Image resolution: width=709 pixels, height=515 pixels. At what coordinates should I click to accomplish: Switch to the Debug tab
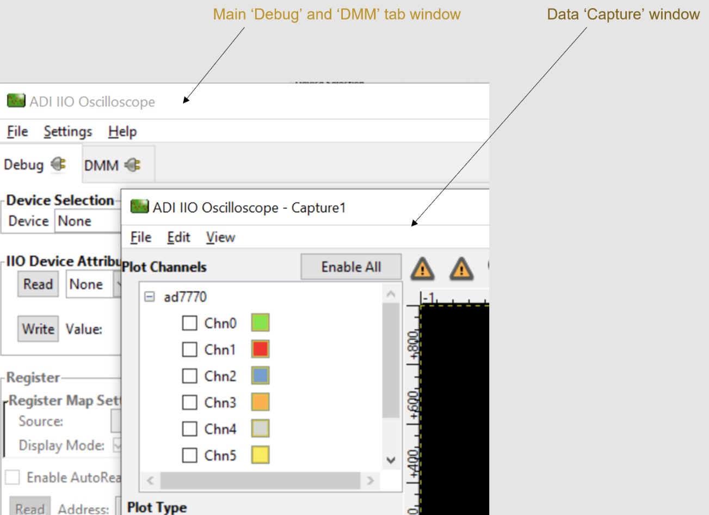pyautogui.click(x=41, y=164)
